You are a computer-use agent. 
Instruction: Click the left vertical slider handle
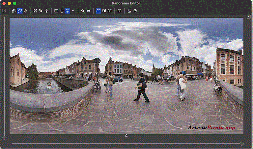click(x=4, y=138)
